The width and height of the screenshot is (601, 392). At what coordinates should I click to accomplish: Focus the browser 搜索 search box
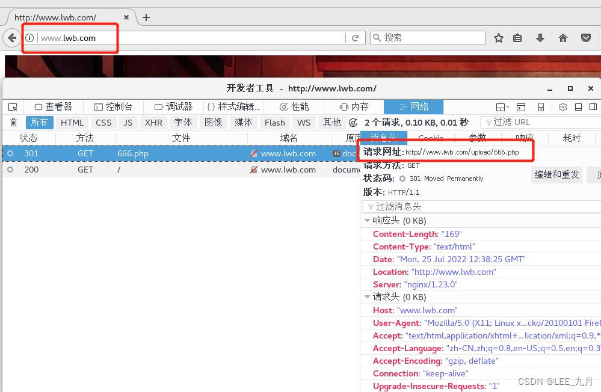click(x=428, y=37)
